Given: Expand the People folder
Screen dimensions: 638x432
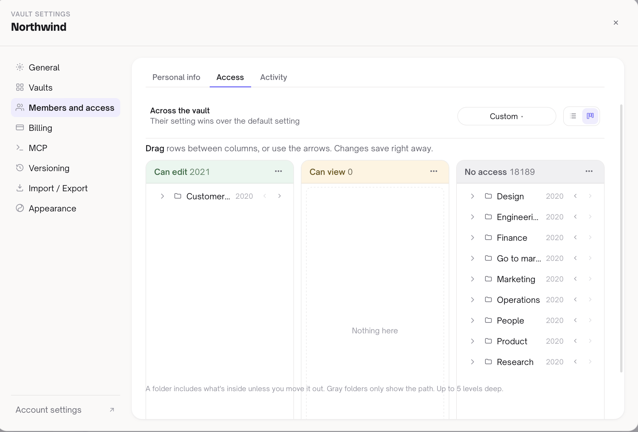Looking at the screenshot, I should point(472,320).
